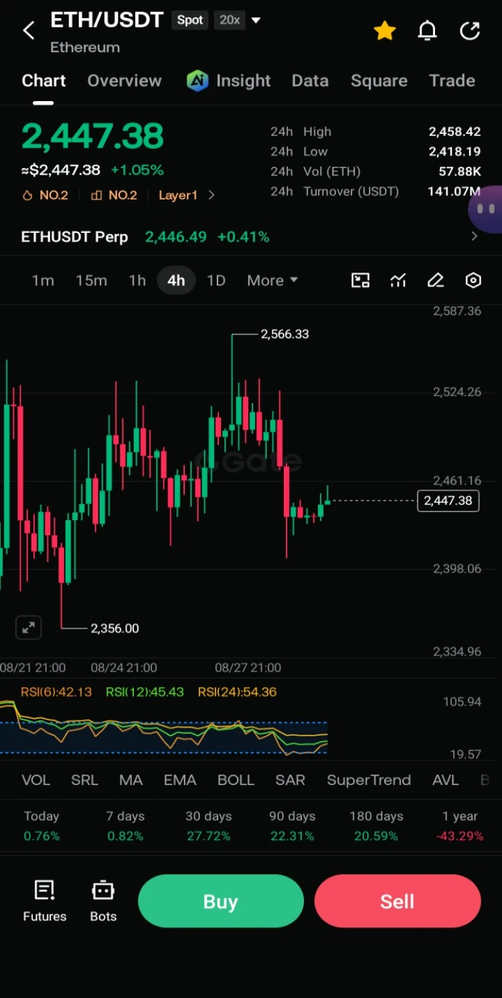Tap the flame NO.2 ranking badge
The height and width of the screenshot is (998, 502).
click(x=45, y=195)
